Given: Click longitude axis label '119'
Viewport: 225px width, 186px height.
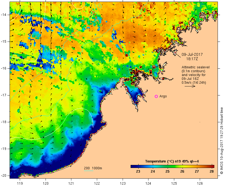Looking at the screenshot, I should click(x=20, y=184).
